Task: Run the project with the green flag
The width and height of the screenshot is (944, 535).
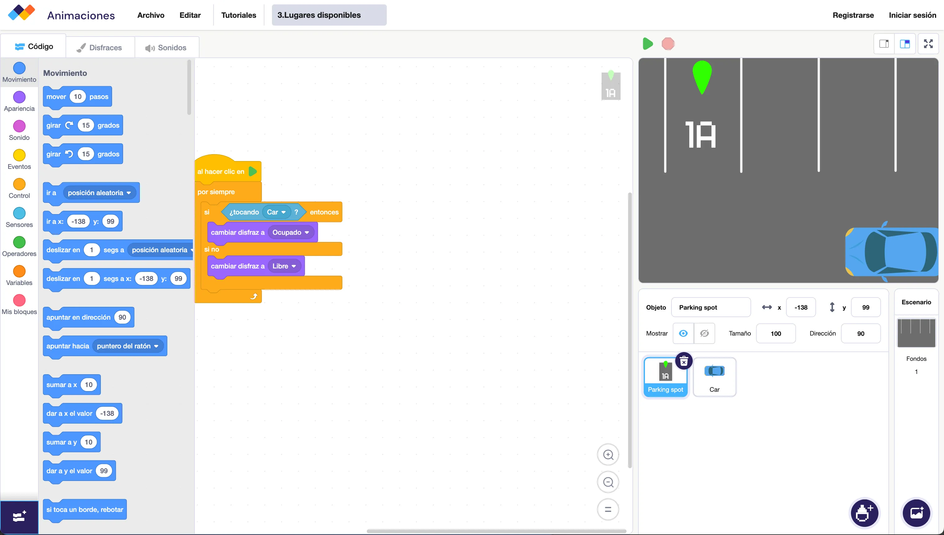Action: 647,44
